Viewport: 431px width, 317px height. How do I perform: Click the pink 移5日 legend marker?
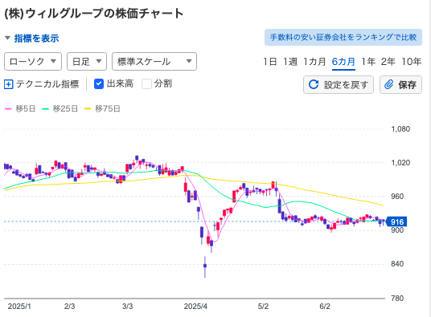(x=9, y=109)
